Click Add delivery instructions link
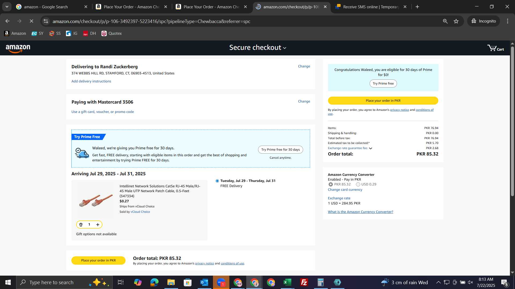 click(91, 81)
